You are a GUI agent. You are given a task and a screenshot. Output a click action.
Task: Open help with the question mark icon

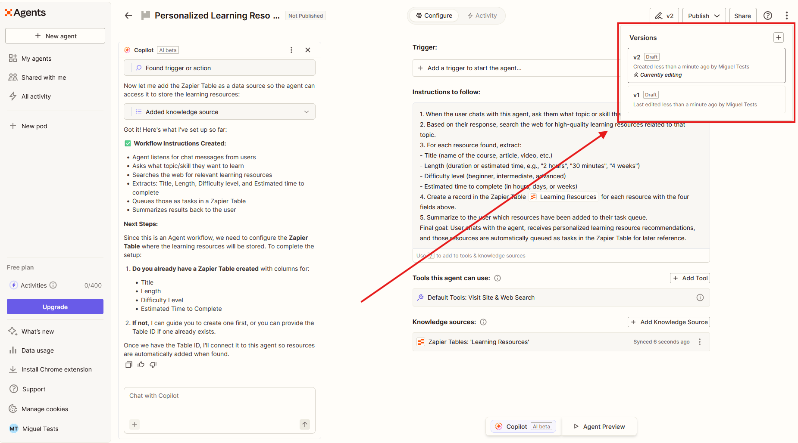pos(768,15)
